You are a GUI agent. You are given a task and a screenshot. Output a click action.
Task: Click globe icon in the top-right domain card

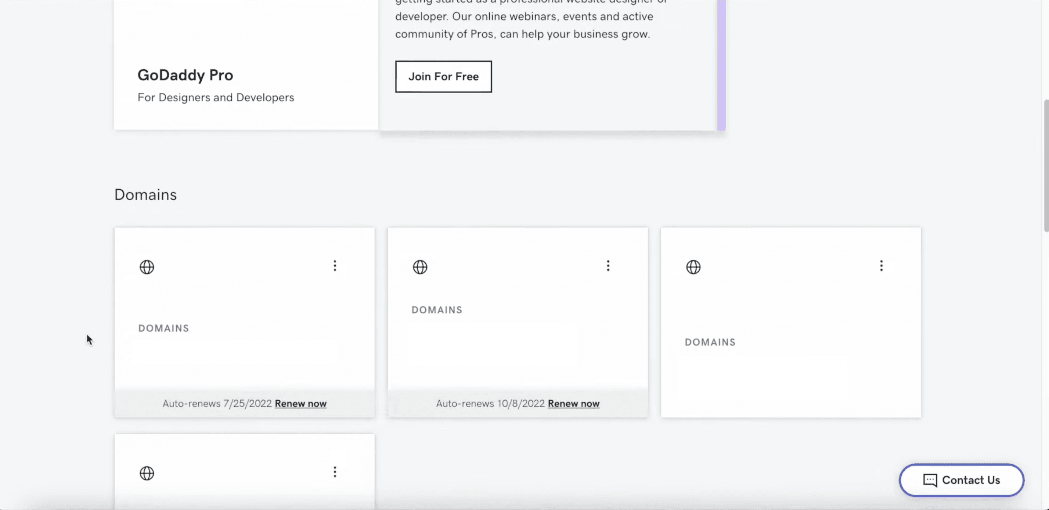tap(693, 267)
